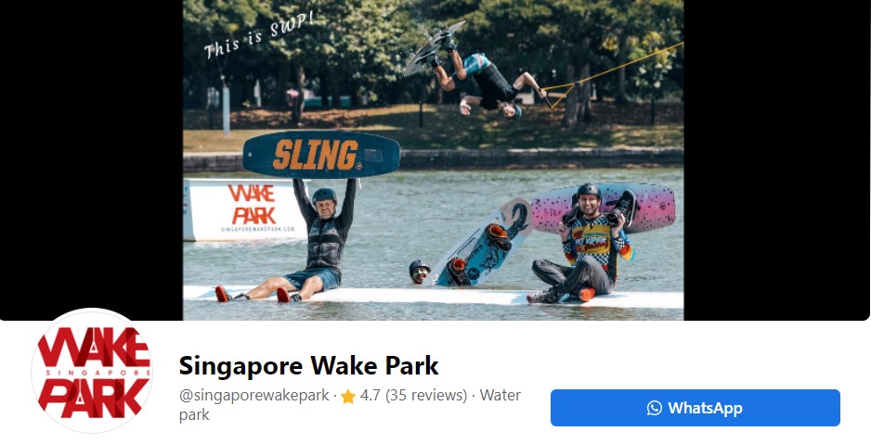
Task: Click the Water park category link
Action: pyautogui.click(x=350, y=405)
